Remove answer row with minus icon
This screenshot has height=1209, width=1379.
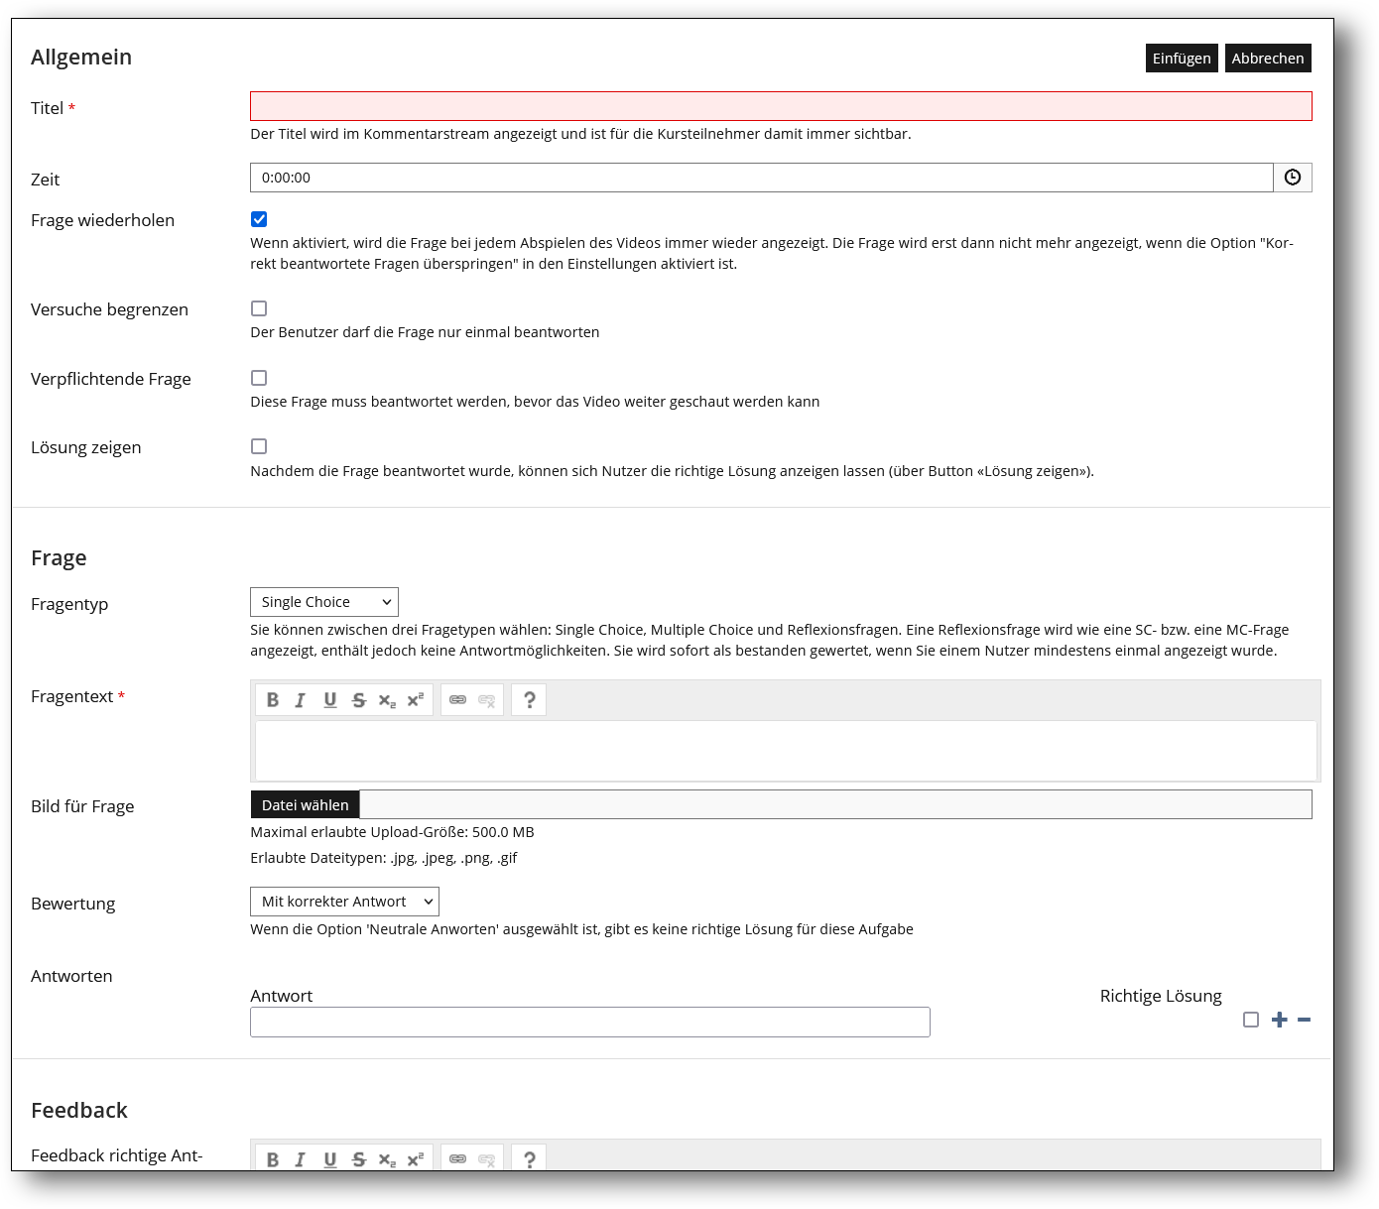[1305, 1020]
